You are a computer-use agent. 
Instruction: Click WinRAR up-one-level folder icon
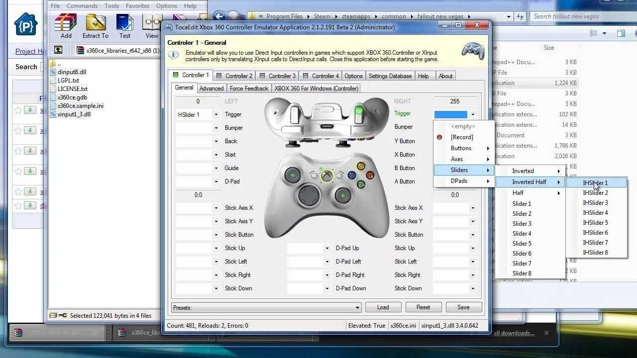click(58, 50)
